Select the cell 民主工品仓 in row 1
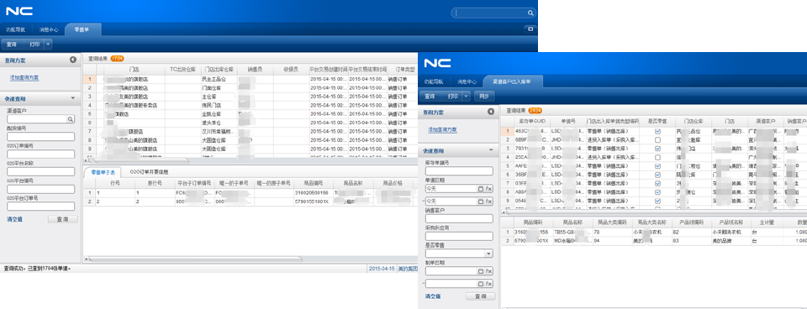This screenshot has height=309, width=807. click(x=219, y=79)
